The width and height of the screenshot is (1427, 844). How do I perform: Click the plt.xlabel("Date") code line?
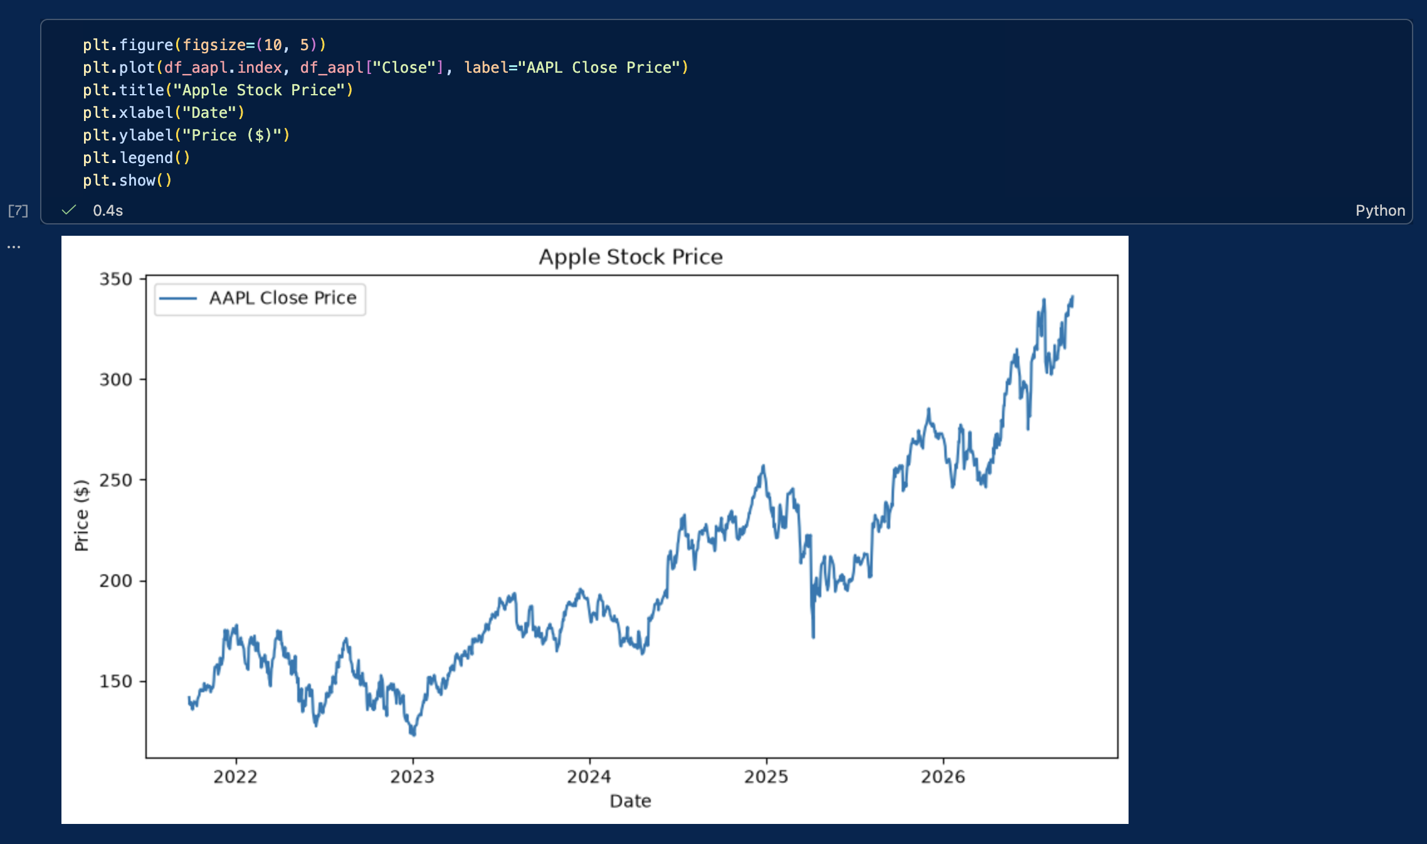(164, 113)
